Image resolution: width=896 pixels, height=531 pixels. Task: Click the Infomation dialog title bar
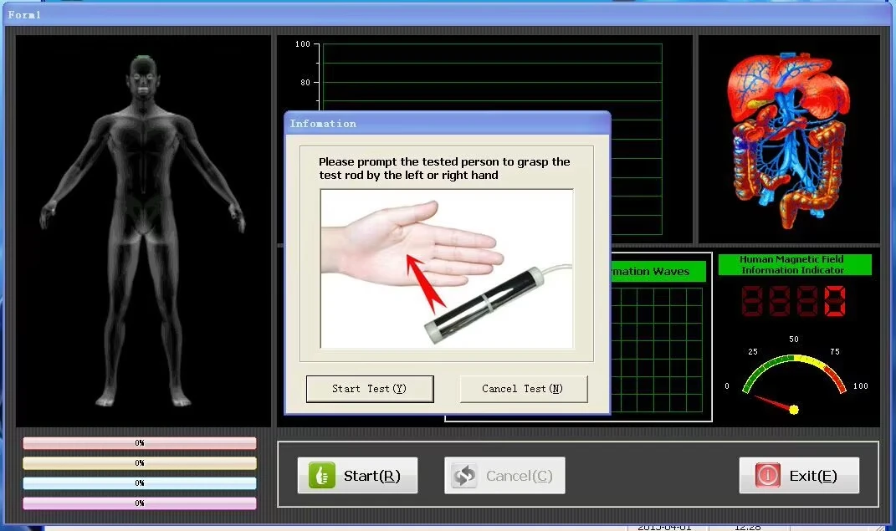click(447, 124)
